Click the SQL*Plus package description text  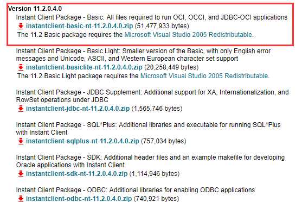149,129
